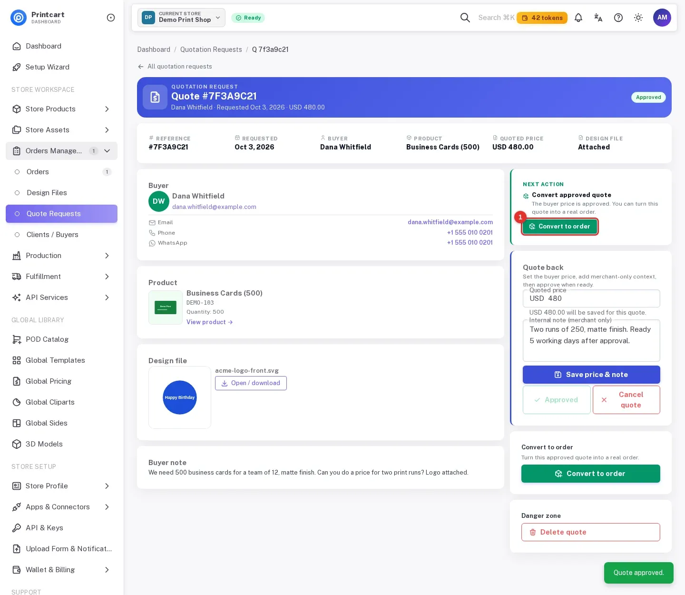Expand API Services menu
The image size is (685, 595).
(62, 297)
